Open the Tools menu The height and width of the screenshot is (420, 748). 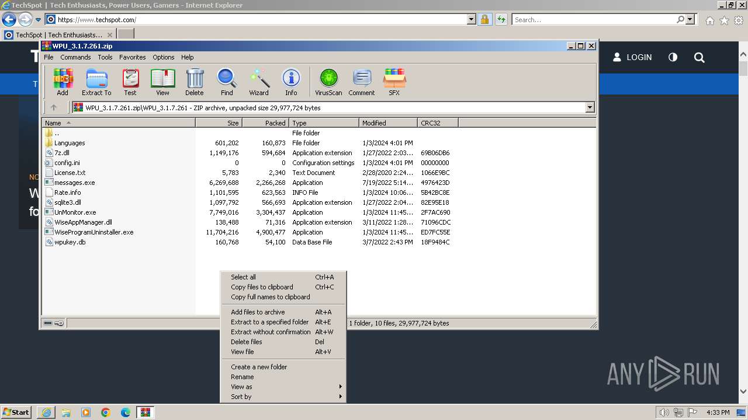(x=105, y=57)
